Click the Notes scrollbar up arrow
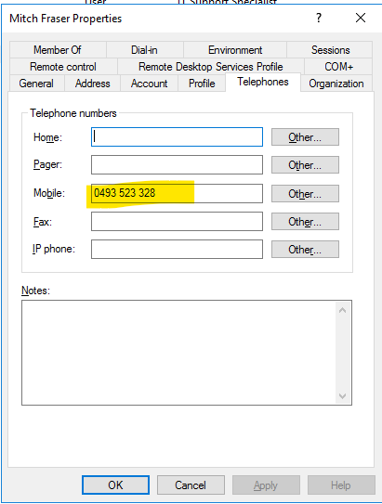Screen dimensions: 382x504 coord(342,310)
